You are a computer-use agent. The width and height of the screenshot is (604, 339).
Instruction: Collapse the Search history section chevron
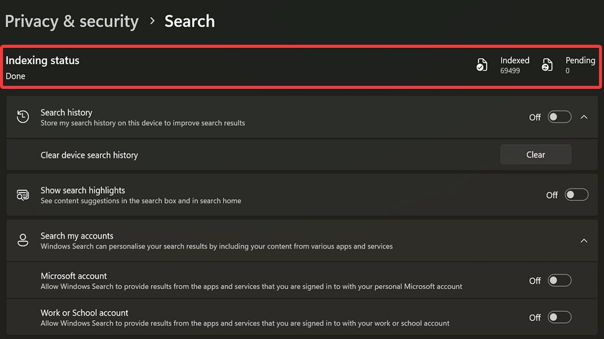coord(584,117)
